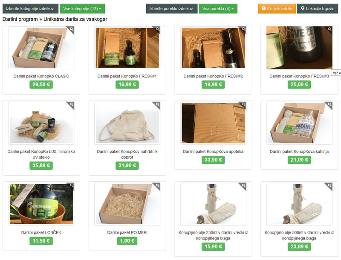Click magnifier icon on KonopKo FRESH#2 image
Viewport: 341px width, 260px height.
click(x=243, y=29)
